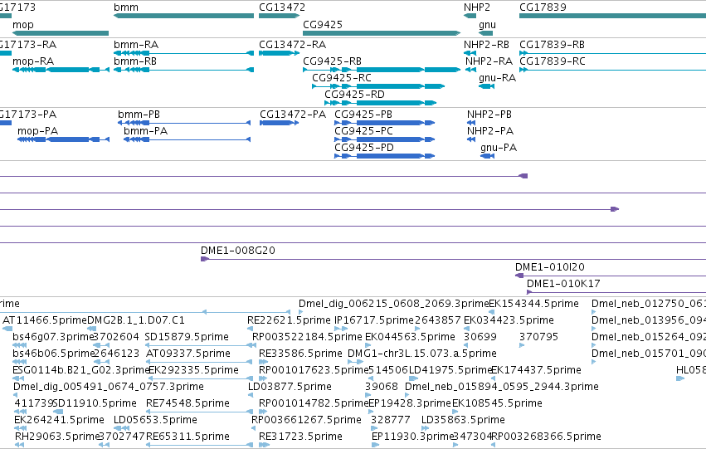Click the DME1-010K17 clone
This screenshot has width=706, height=449.
[616, 292]
